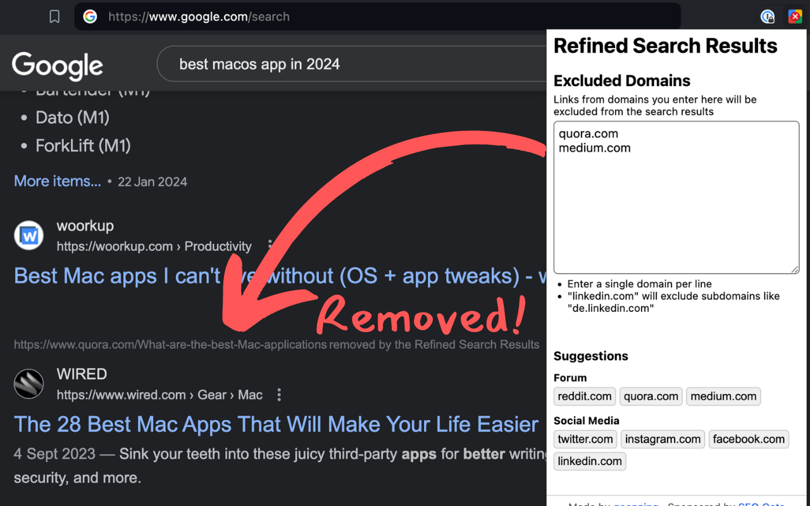Viewport: 810px width, 506px height.
Task: Click the Google logo
Action: tap(58, 65)
